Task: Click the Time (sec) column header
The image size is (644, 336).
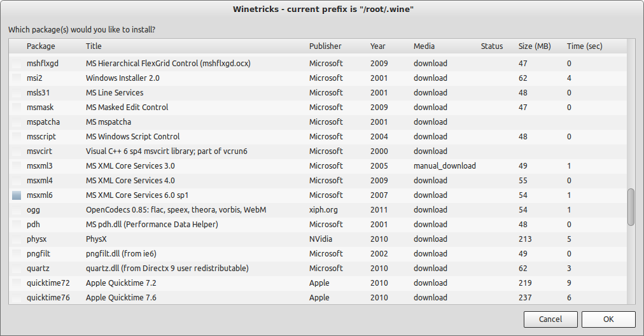Action: click(584, 46)
